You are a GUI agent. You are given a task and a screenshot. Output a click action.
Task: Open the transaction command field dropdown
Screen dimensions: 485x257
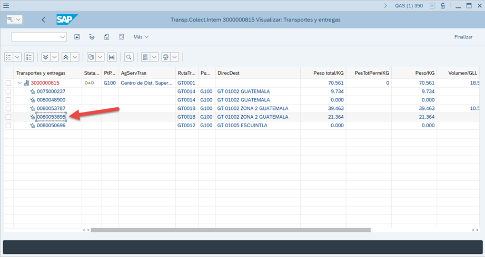[63, 37]
